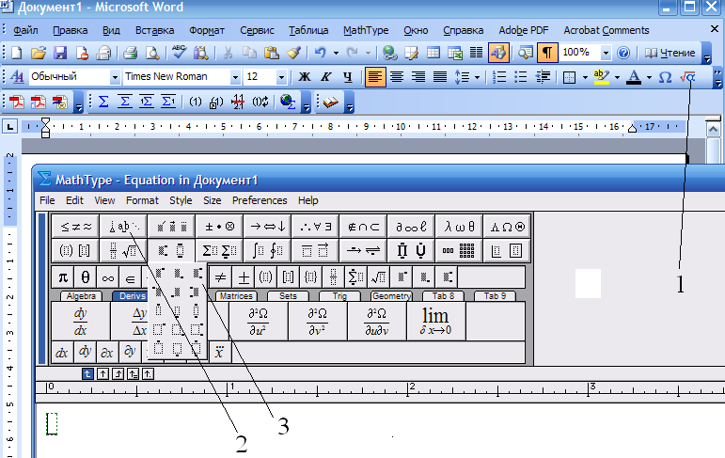This screenshot has height=458, width=725.
Task: Run spelling check ABC icon
Action: (179, 53)
